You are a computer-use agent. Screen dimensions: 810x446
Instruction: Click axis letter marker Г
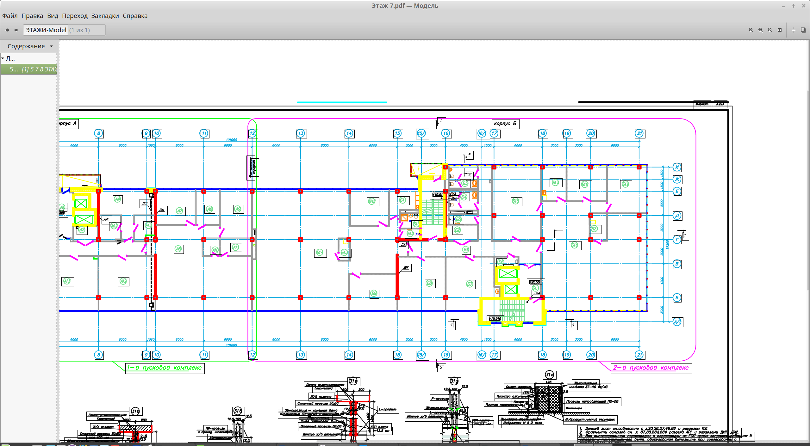[x=677, y=240]
